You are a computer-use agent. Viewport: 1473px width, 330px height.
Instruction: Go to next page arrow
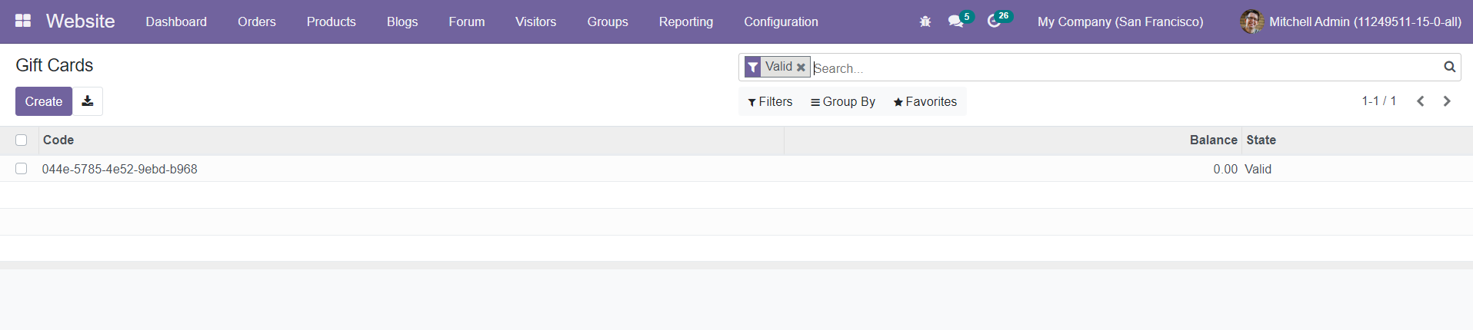point(1447,101)
